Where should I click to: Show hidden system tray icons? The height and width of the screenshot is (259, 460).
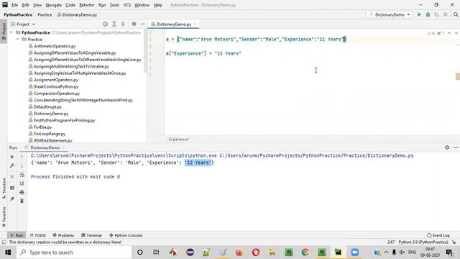point(386,253)
